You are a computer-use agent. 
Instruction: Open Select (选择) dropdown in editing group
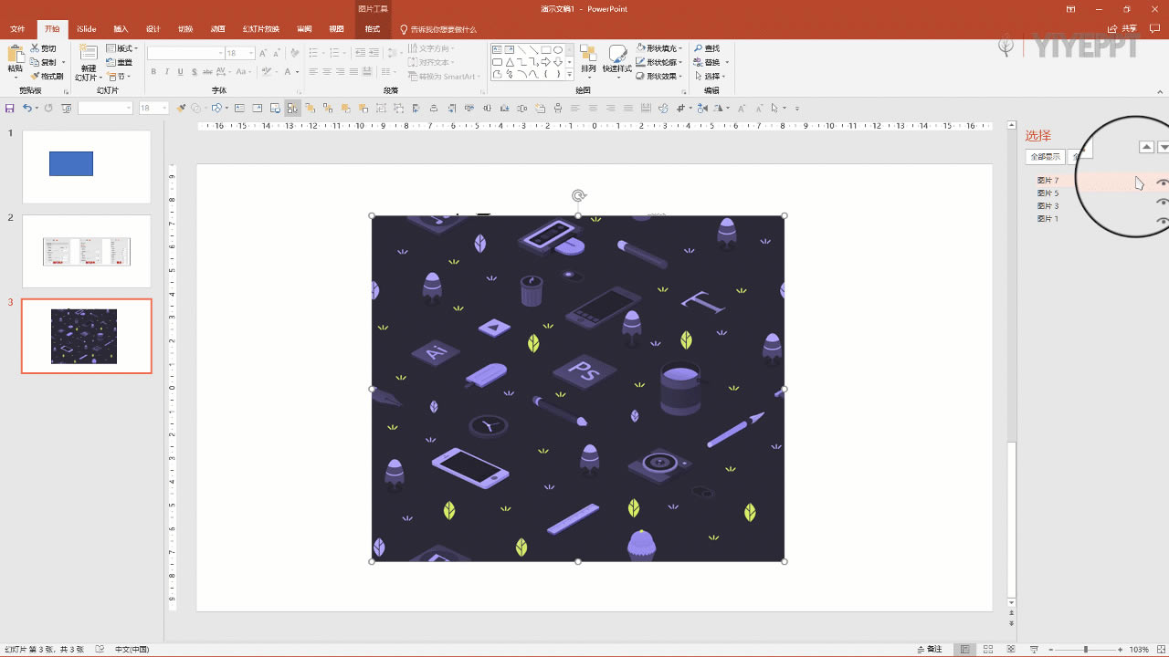[x=710, y=76]
